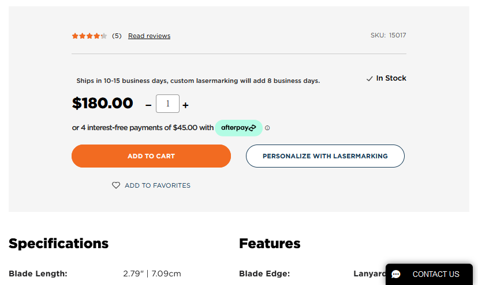Viewport: 478px width, 285px height.
Task: Click the In Stock checkmark icon
Action: pos(369,79)
